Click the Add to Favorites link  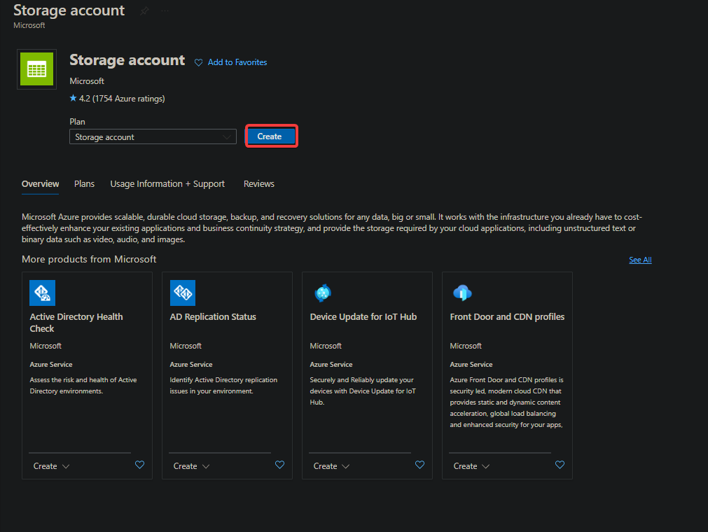click(x=237, y=62)
